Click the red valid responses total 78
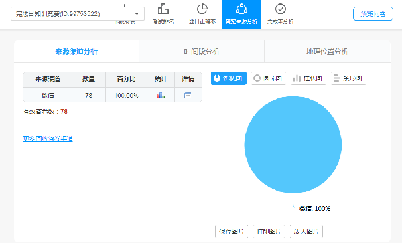Screen dimensions: 402x243 (x=64, y=112)
